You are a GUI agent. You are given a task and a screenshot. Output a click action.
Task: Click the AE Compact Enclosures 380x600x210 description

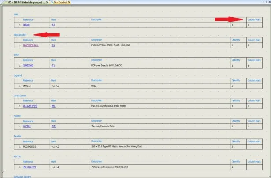coord(110,167)
